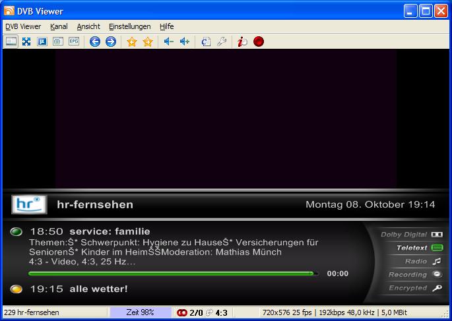
Task: Click the first toolbar view-mode icon
Action: pos(11,42)
